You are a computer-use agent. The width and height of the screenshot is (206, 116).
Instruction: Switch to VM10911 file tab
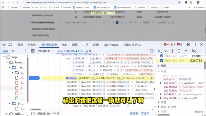pyautogui.click(x=44, y=51)
